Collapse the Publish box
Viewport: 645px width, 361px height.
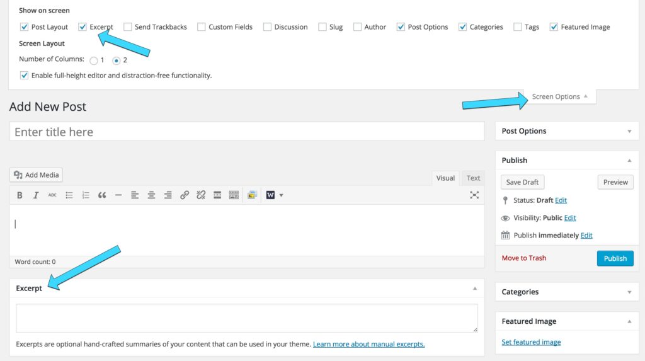[629, 161]
